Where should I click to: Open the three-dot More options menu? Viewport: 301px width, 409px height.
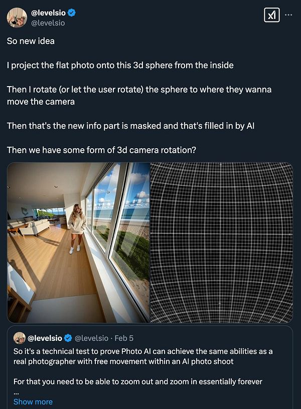point(288,15)
